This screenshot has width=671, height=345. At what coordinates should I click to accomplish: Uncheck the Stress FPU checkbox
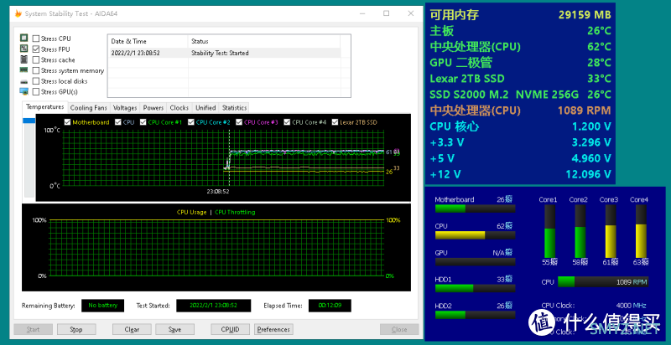(36, 49)
